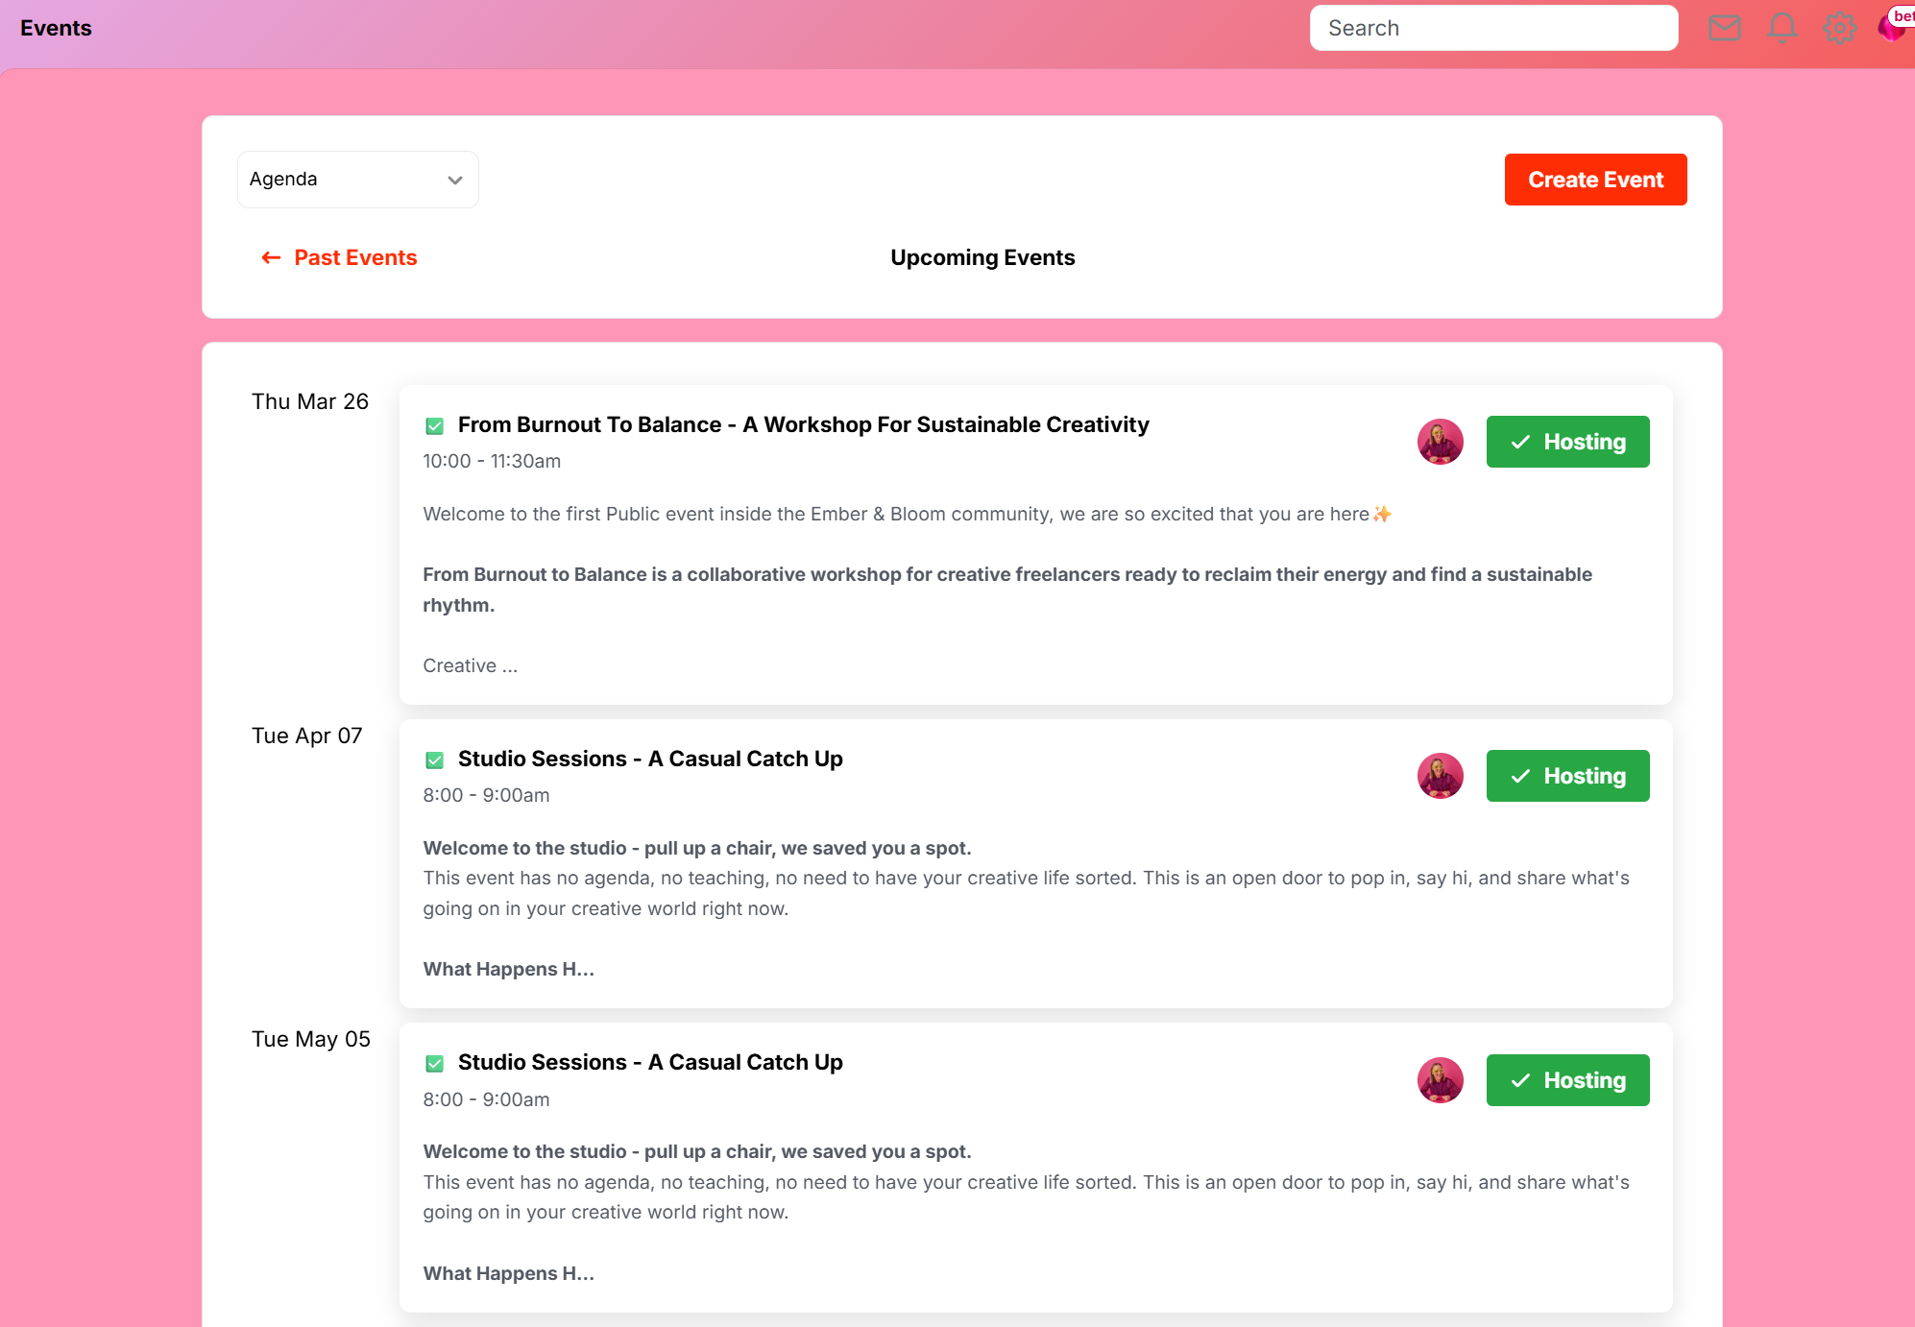Click host avatar on Apr 07 event
Image resolution: width=1915 pixels, height=1327 pixels.
click(x=1440, y=776)
